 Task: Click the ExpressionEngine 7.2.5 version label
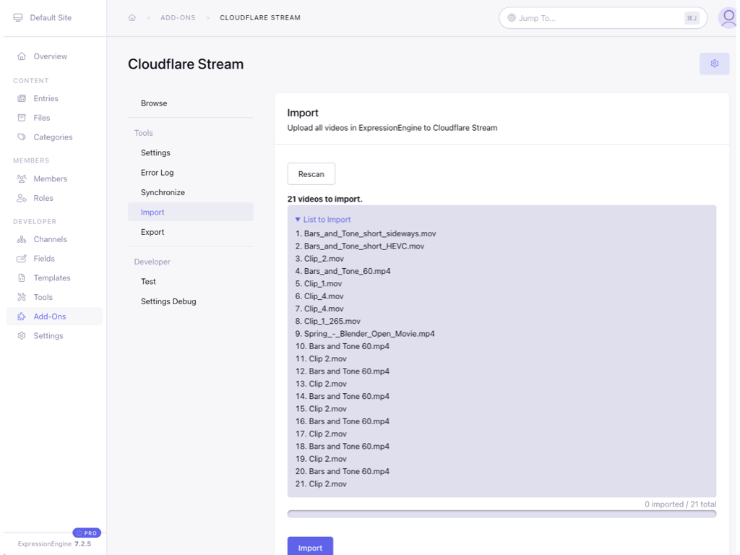[x=54, y=543]
